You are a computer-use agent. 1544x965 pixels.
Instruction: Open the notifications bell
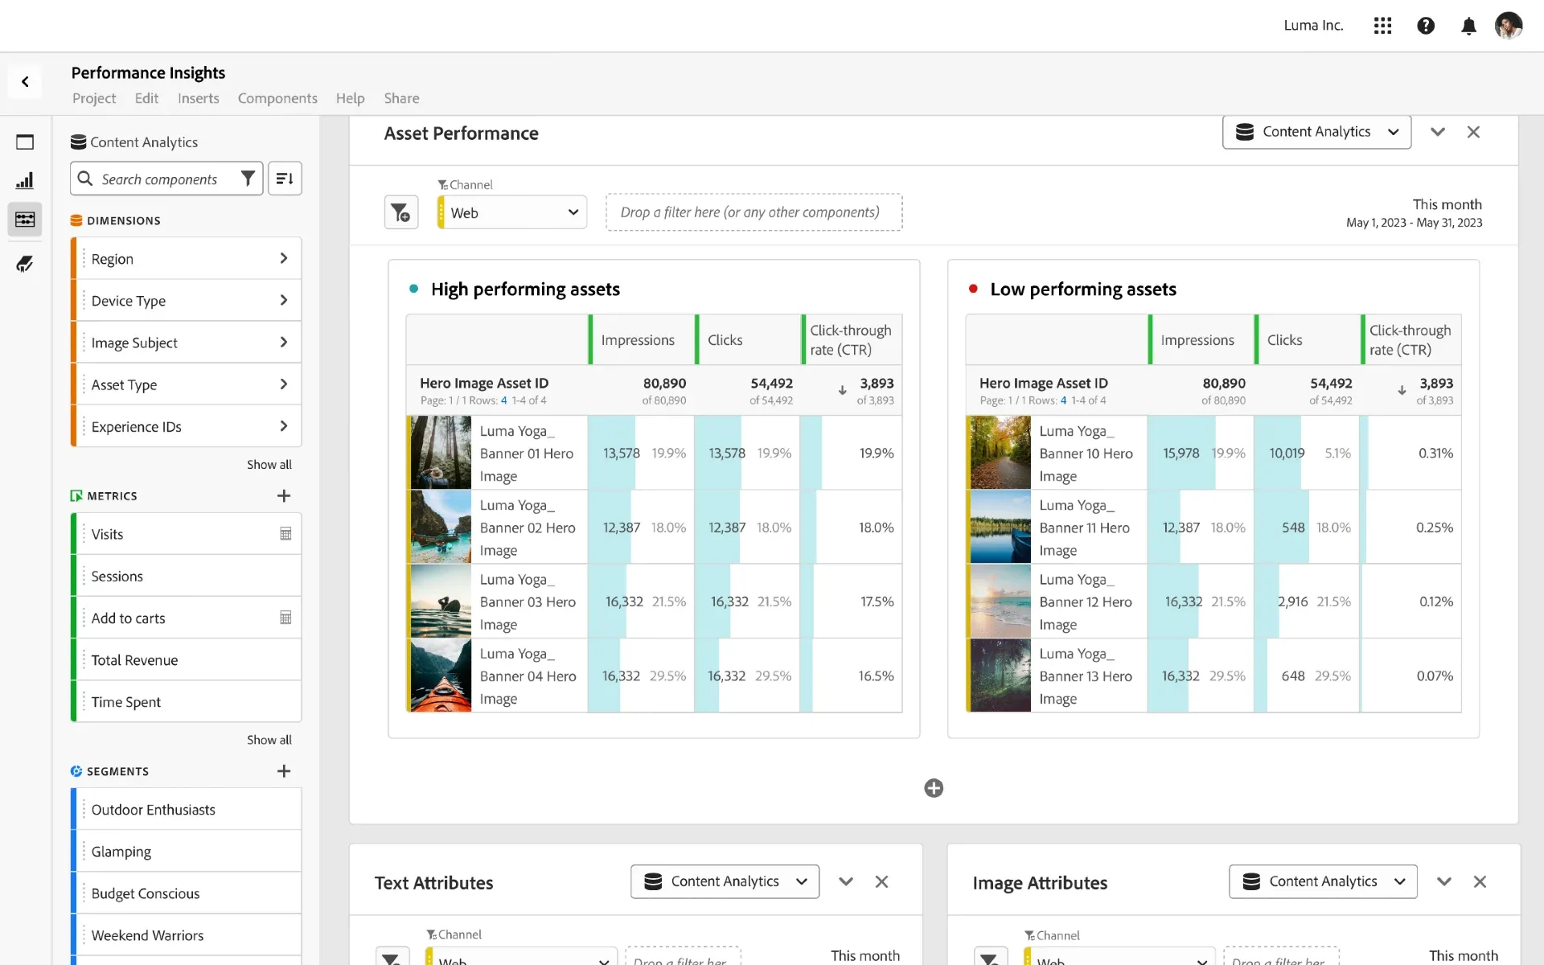tap(1468, 26)
